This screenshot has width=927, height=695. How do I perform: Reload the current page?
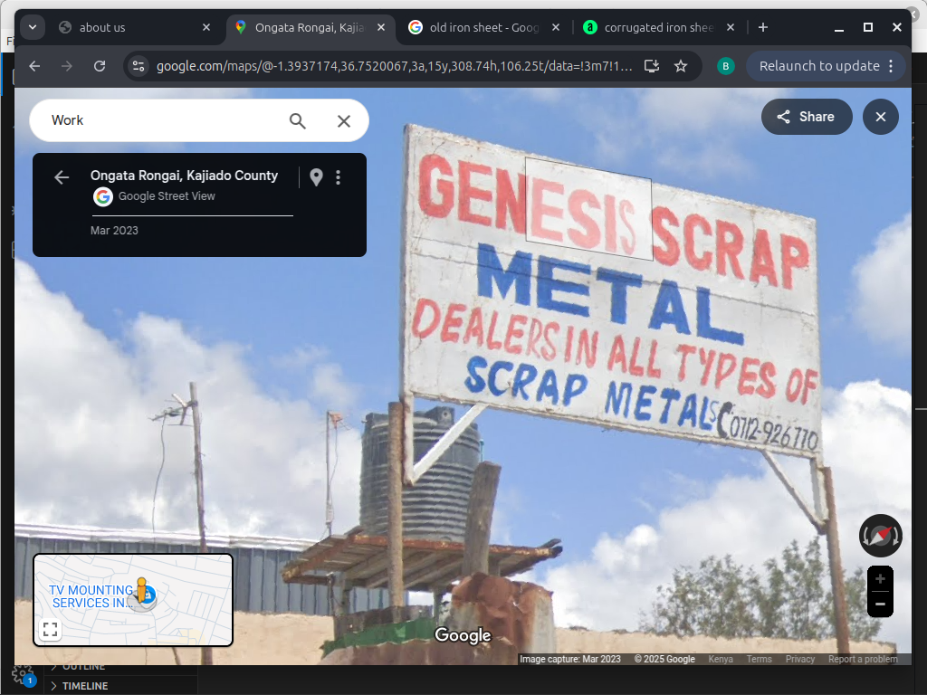[x=100, y=66]
